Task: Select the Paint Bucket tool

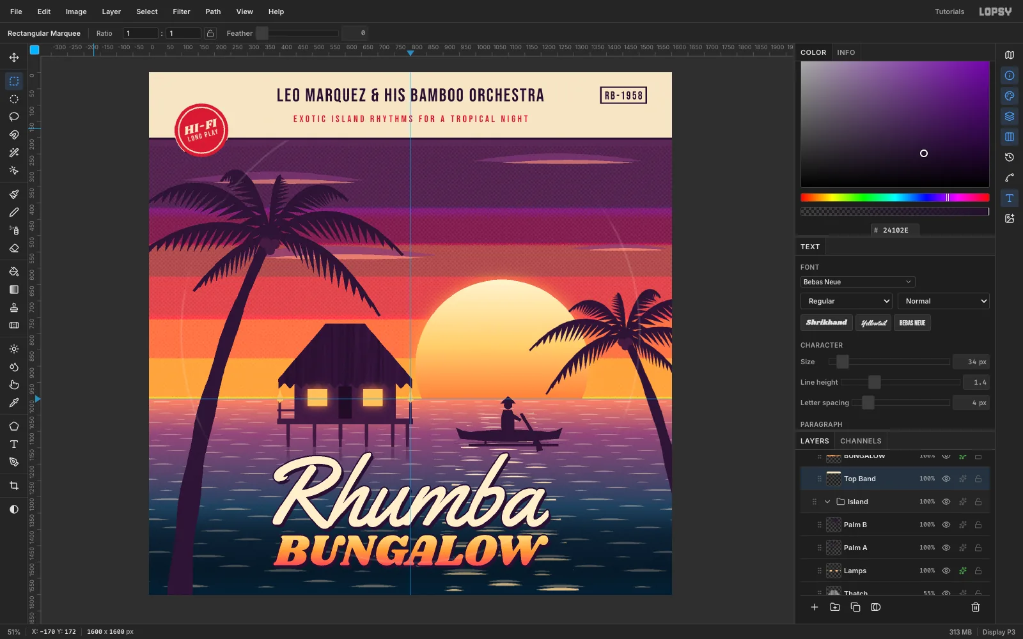Action: (x=14, y=272)
